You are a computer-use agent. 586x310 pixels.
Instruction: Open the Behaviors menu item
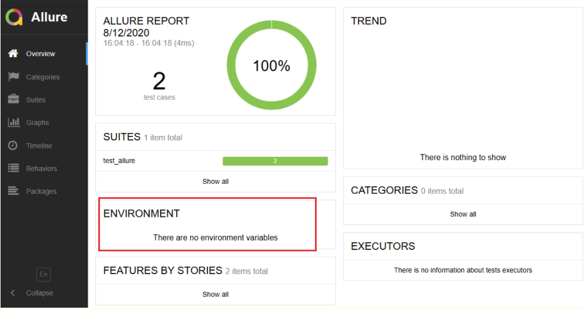coord(42,169)
